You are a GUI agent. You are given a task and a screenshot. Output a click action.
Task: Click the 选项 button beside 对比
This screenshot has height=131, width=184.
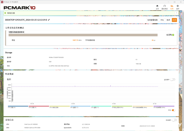tap(168, 20)
